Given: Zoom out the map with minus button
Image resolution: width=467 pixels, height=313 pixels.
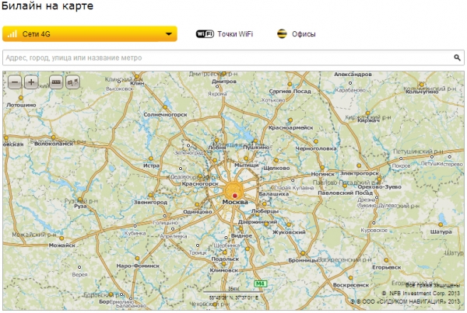Looking at the screenshot, I should pyautogui.click(x=15, y=82).
